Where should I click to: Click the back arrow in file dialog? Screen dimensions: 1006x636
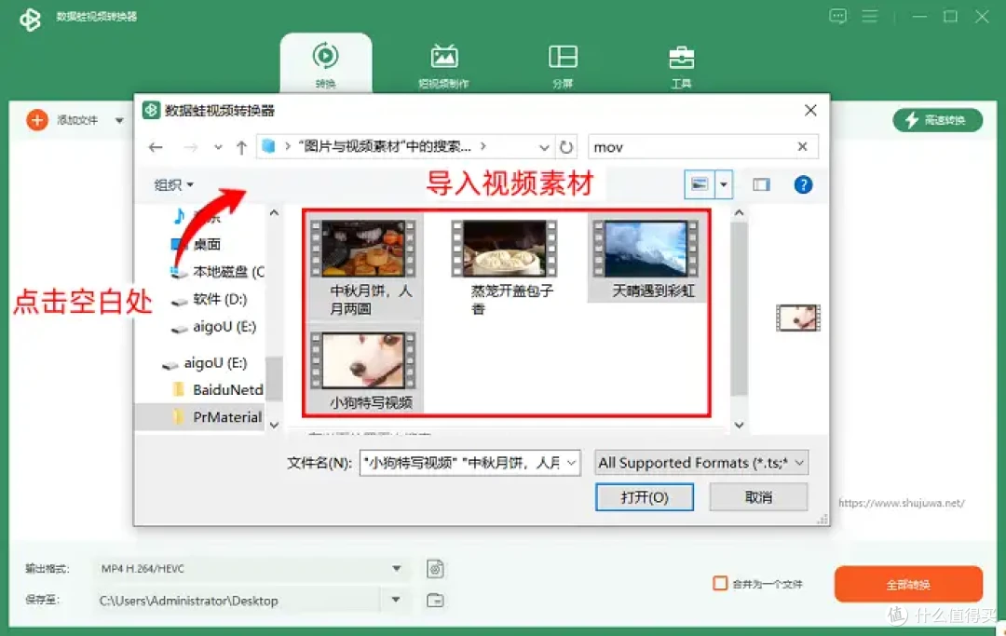click(156, 147)
